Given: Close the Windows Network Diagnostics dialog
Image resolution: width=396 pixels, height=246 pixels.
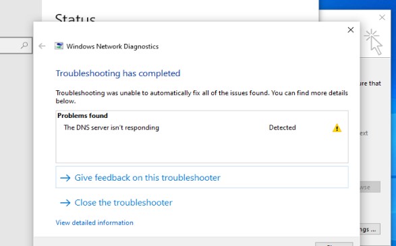Looking at the screenshot, I should pyautogui.click(x=351, y=30).
